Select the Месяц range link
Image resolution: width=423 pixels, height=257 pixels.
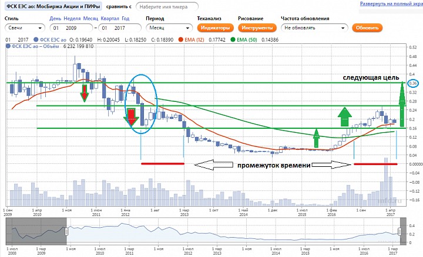(90, 19)
